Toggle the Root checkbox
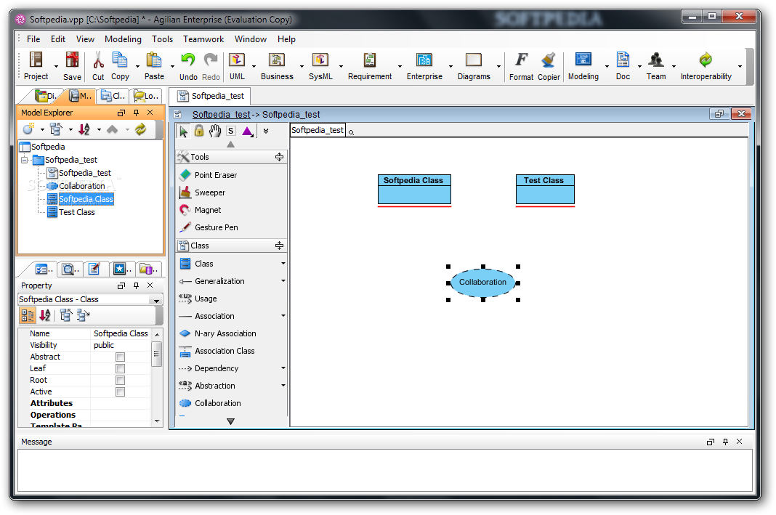The height and width of the screenshot is (515, 776). 120,380
